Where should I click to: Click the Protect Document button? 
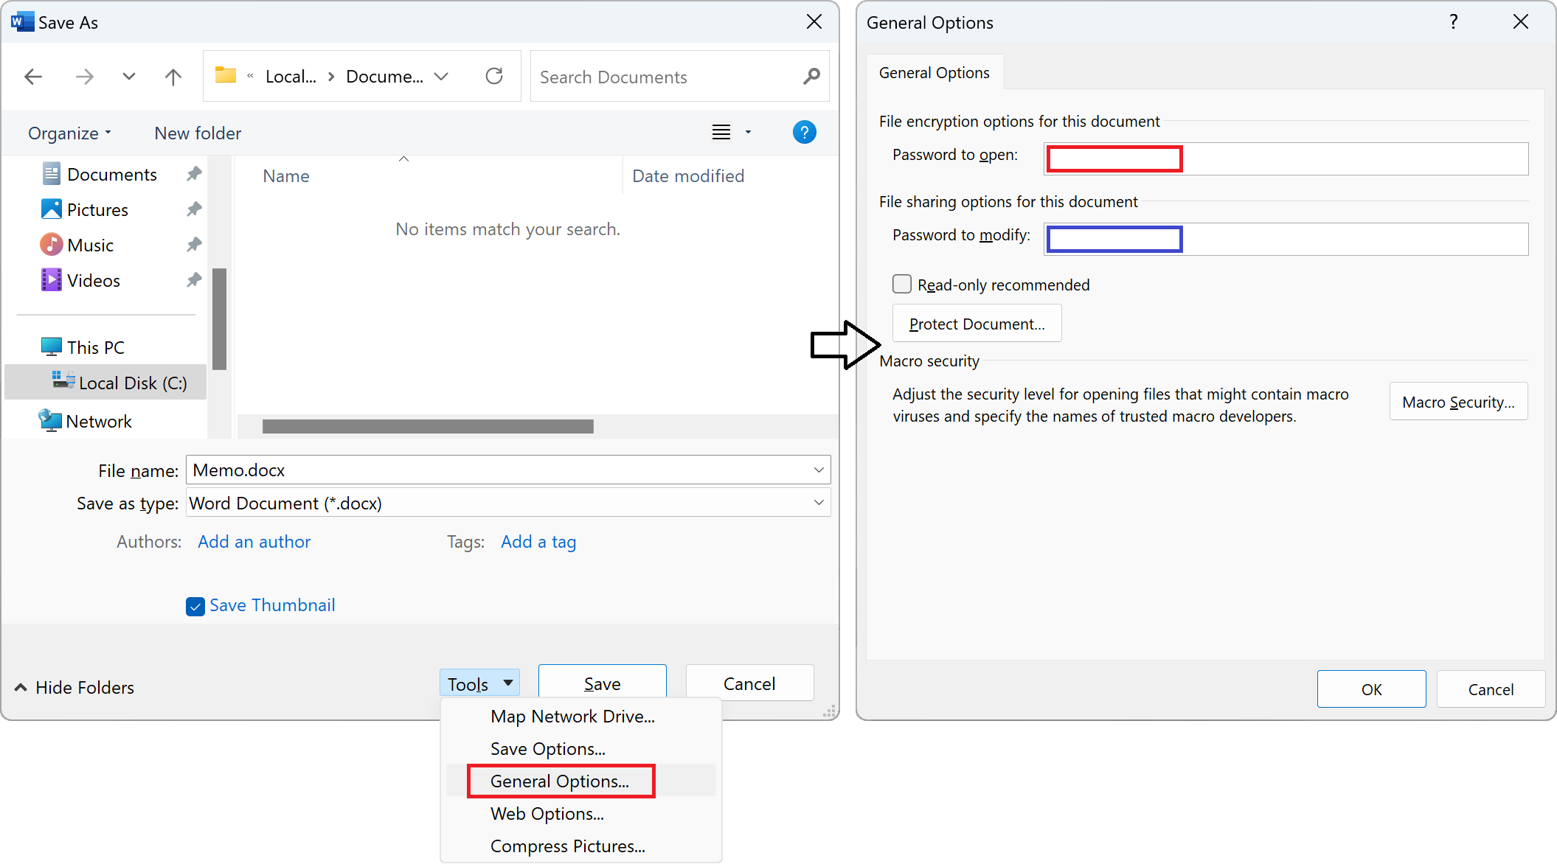(x=977, y=323)
